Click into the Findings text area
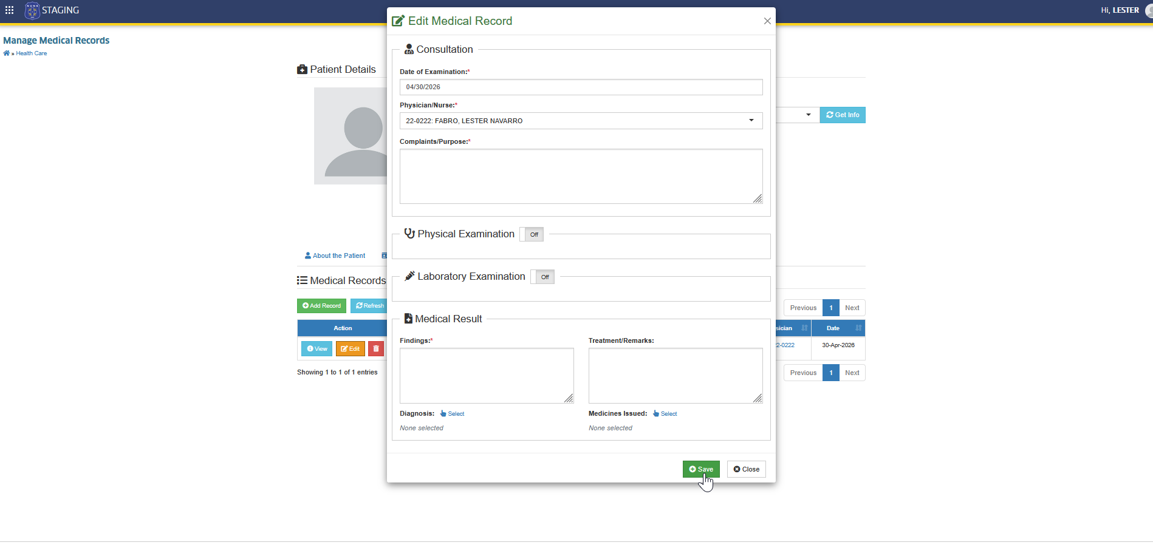Image resolution: width=1153 pixels, height=545 pixels. point(487,376)
